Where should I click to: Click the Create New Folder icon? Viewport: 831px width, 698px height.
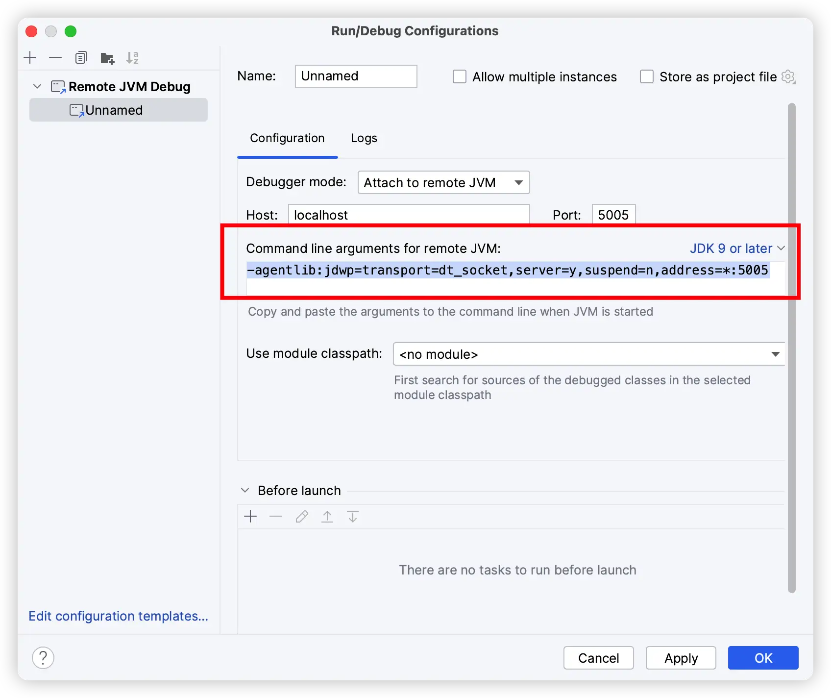click(107, 58)
